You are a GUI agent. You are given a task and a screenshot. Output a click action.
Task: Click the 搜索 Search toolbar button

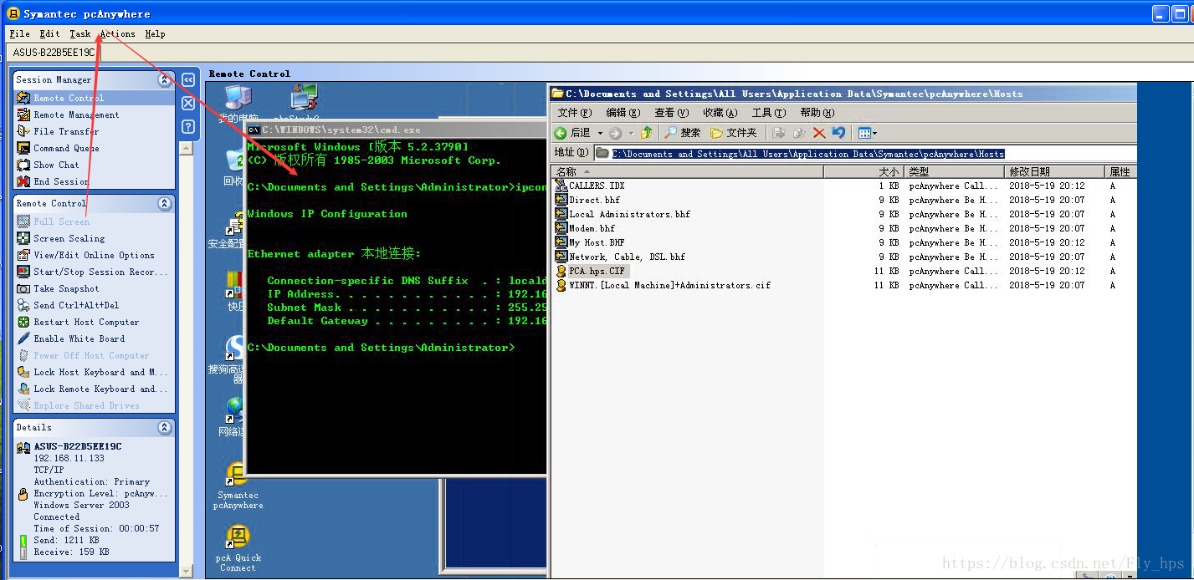[683, 133]
